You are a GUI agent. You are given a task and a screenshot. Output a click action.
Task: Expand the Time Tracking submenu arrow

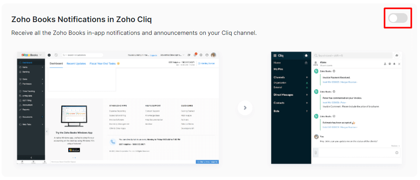pyautogui.click(x=42, y=91)
